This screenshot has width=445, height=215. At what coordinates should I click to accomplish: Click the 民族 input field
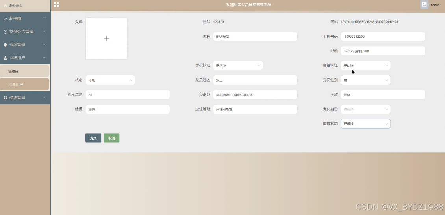pos(383,95)
